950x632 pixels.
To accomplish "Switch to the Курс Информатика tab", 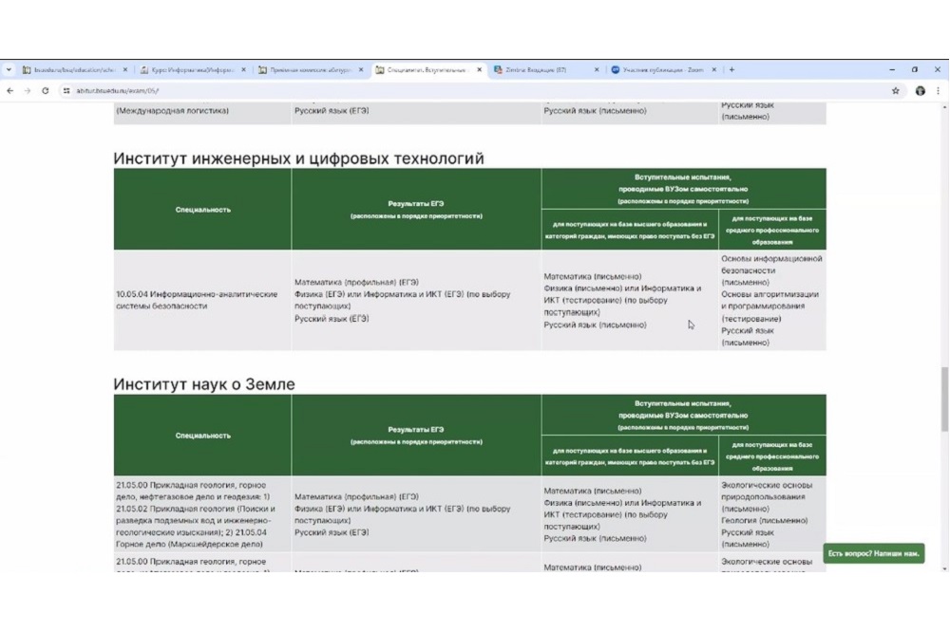I will point(188,69).
